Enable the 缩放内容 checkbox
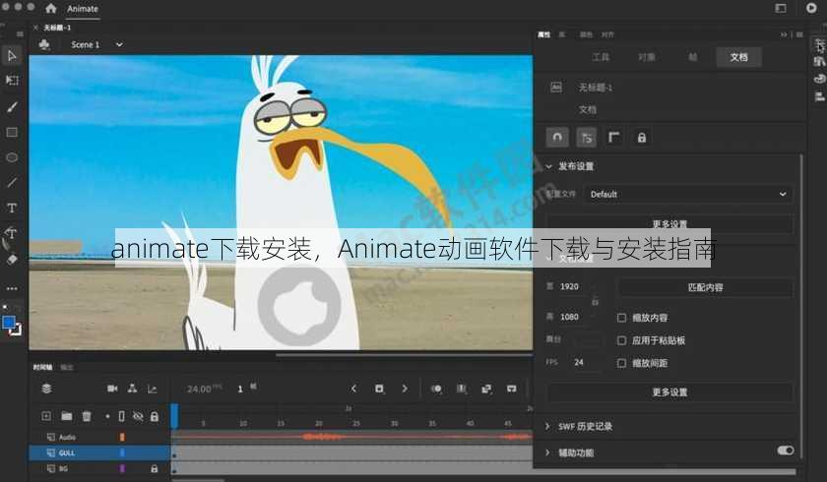 tap(622, 318)
